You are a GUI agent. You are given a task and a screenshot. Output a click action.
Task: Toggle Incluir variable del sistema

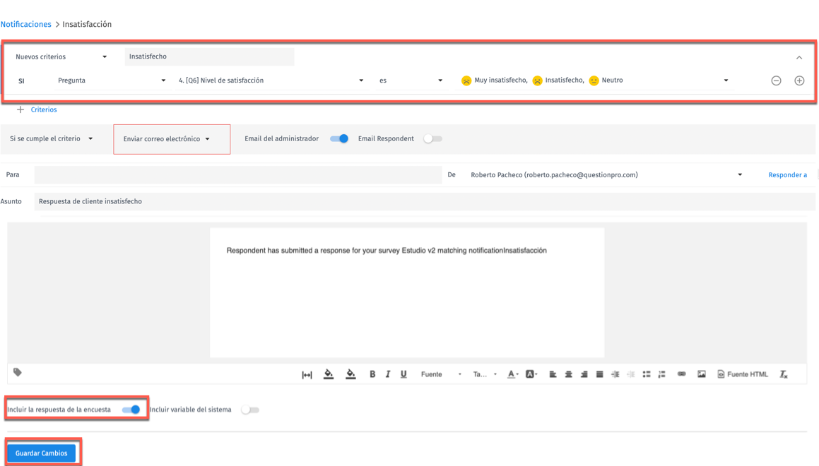click(x=250, y=410)
